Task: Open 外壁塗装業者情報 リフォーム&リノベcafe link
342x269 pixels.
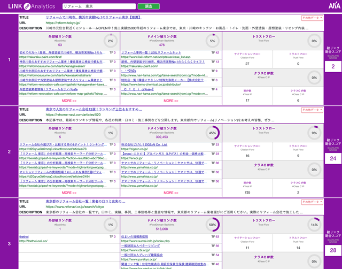Action: [x=49, y=89]
